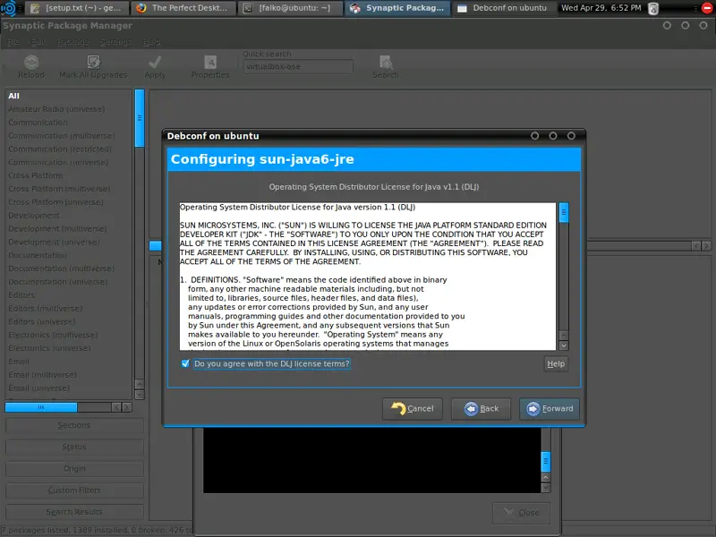Select the All category in Synaptic
Viewport: 716px width, 537px height.
click(13, 96)
